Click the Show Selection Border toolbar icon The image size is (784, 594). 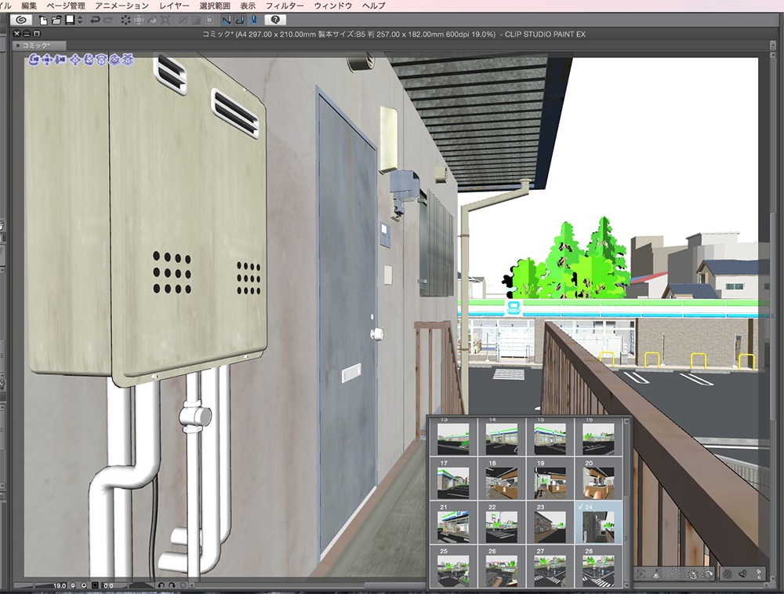click(x=209, y=20)
